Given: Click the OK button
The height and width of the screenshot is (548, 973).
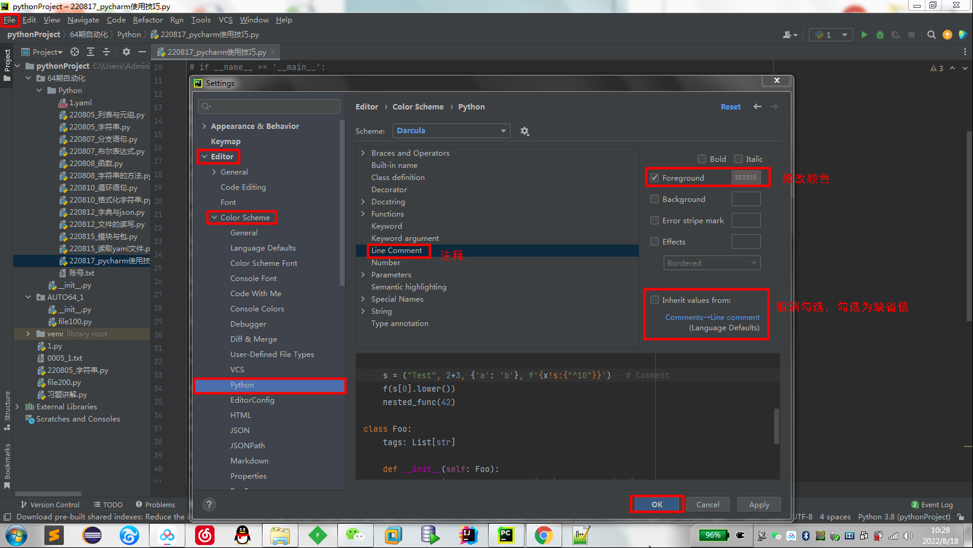Looking at the screenshot, I should coord(657,504).
